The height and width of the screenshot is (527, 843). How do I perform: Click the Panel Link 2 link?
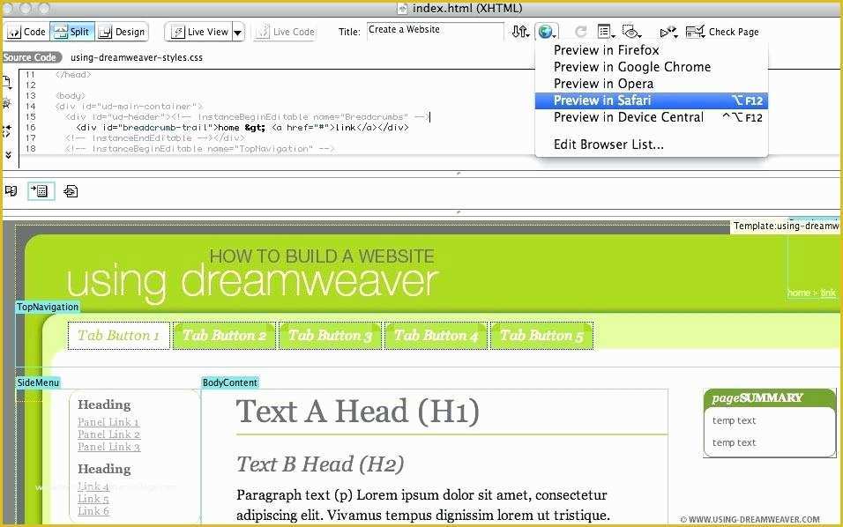(x=108, y=434)
